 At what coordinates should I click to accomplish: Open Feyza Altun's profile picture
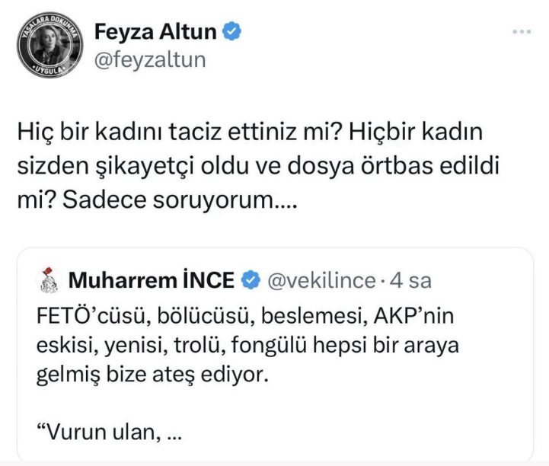(49, 46)
